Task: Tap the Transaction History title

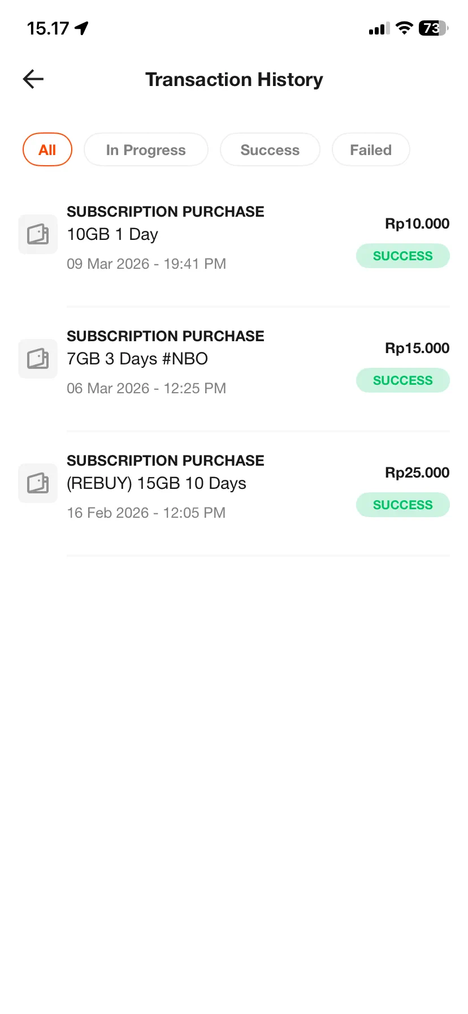Action: 234,80
